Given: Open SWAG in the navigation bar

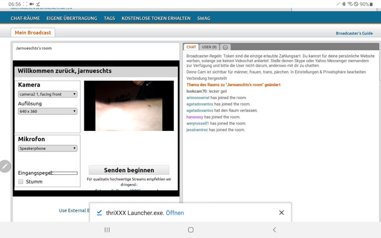Looking at the screenshot, I should point(203,18).
